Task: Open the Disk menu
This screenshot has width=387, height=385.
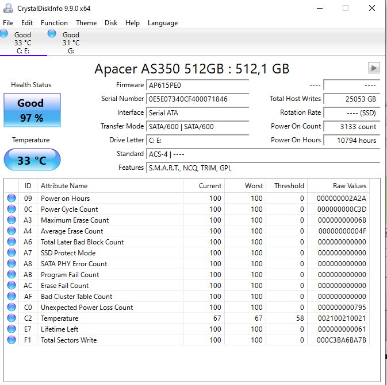Action: point(111,23)
